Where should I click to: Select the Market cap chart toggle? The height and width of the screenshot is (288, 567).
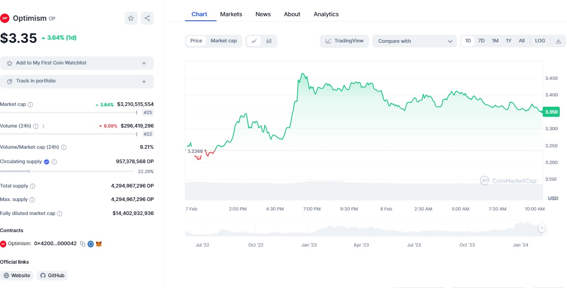click(224, 41)
